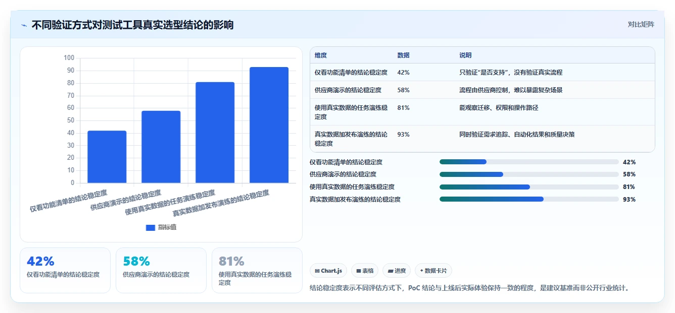This screenshot has width=675, height=313.
Task: Select the 表格 tag chip
Action: click(365, 271)
